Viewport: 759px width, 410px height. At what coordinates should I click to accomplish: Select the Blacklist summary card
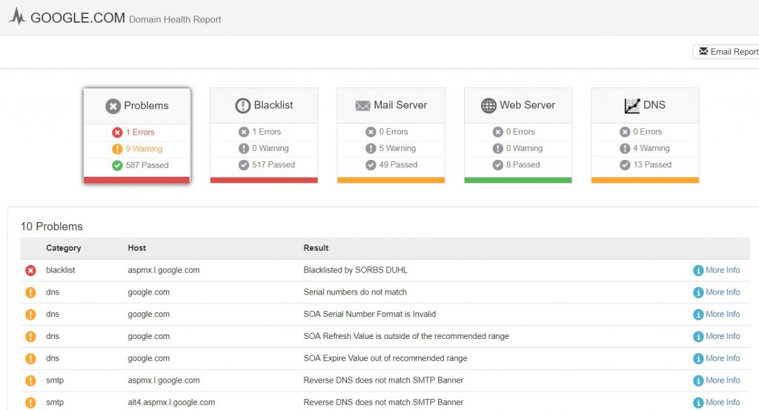264,135
